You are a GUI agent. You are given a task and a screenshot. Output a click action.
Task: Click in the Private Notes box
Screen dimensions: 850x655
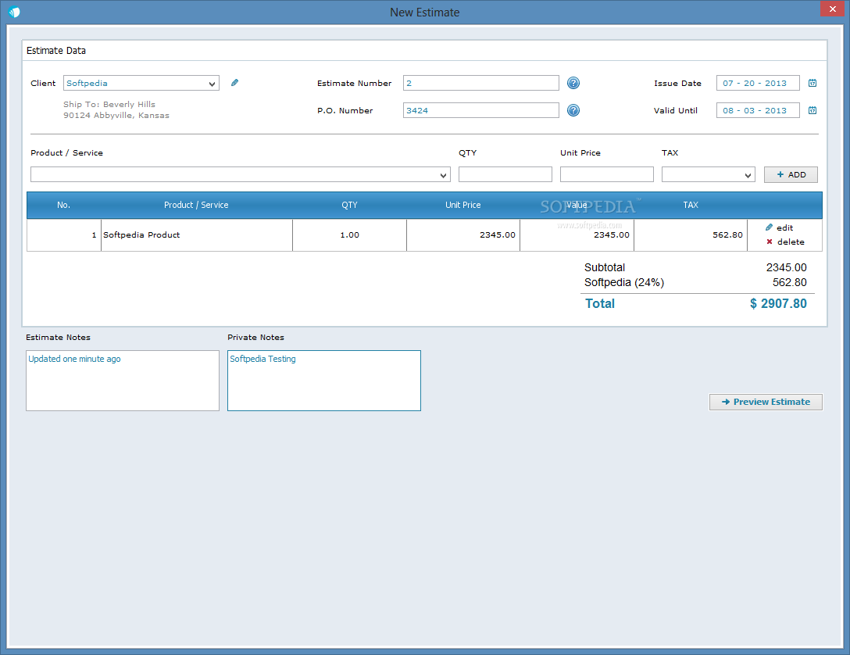coord(324,381)
